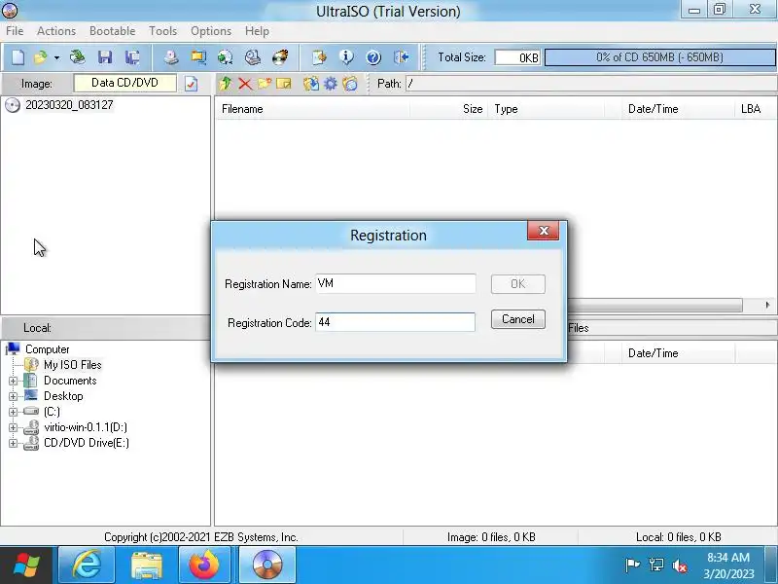This screenshot has height=584, width=778.
Task: Click the Make CD/DVD Image icon
Action: pyautogui.click(x=172, y=57)
